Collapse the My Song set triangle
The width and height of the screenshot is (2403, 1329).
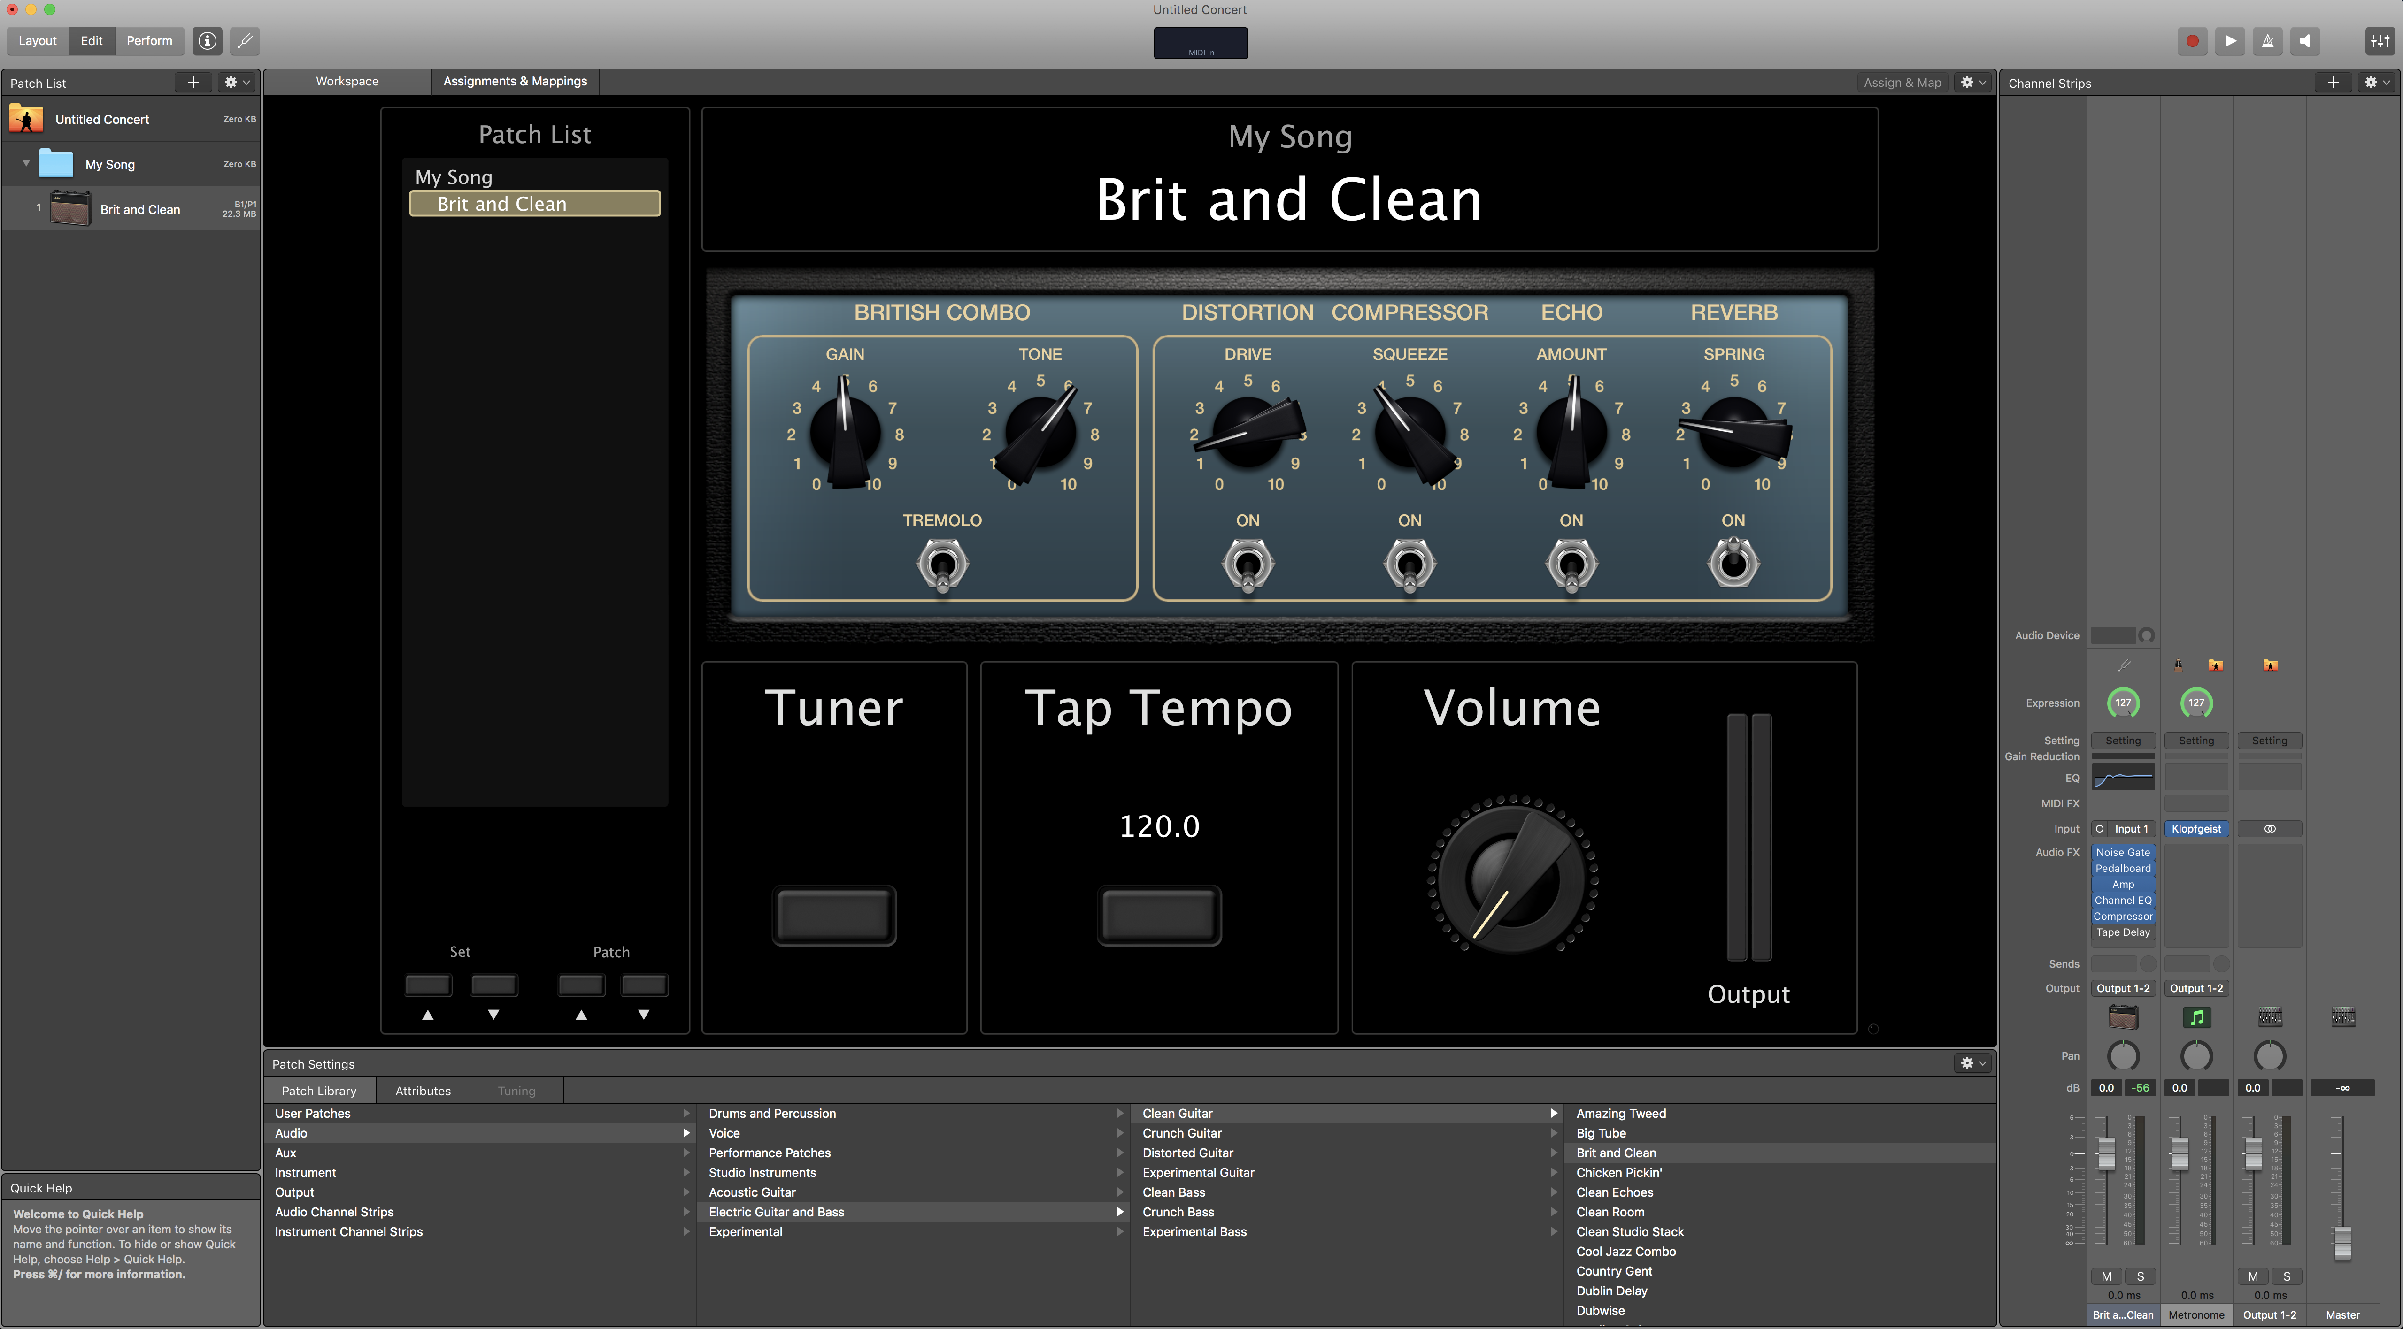coord(26,163)
